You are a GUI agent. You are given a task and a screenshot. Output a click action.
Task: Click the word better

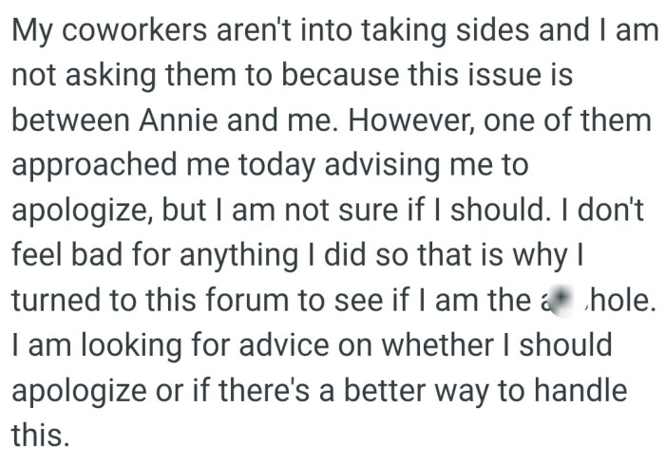click(384, 390)
